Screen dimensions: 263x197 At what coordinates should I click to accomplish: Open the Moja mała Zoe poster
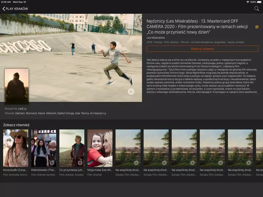pyautogui.click(x=100, y=148)
